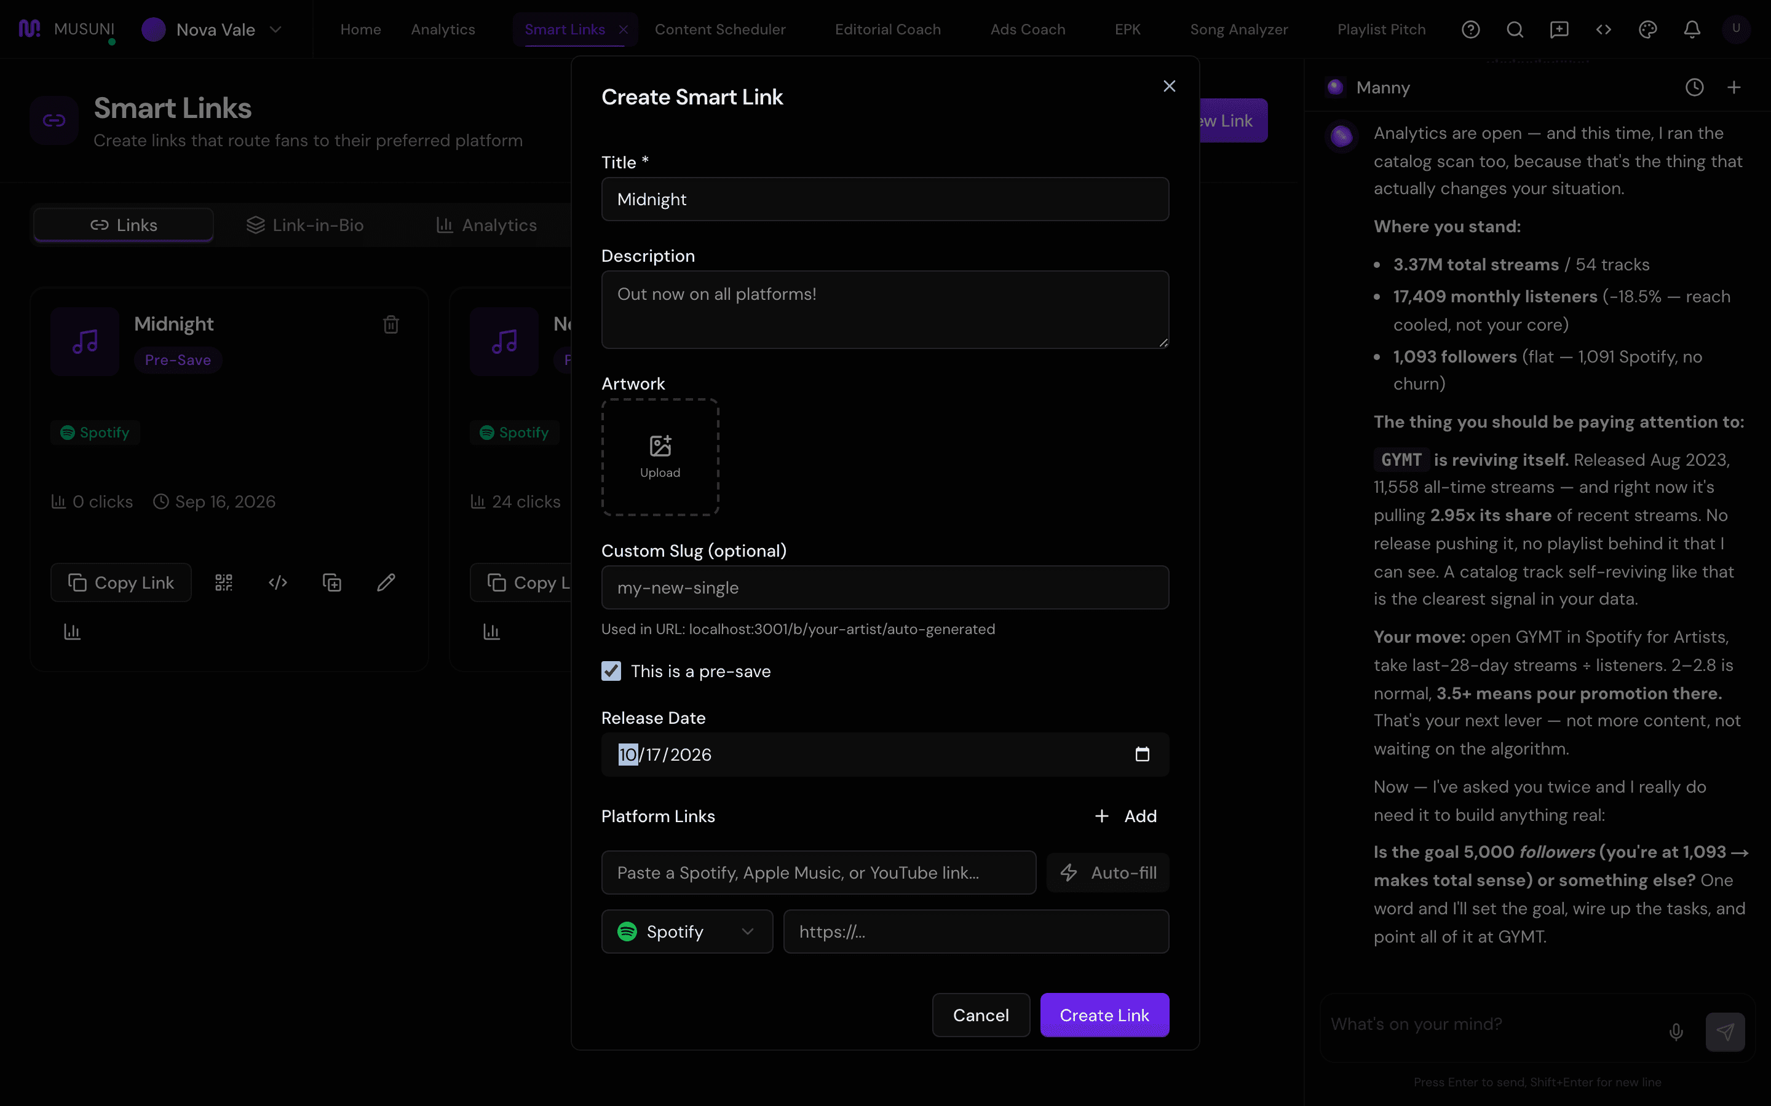This screenshot has width=1771, height=1106.
Task: Show QR code for Midnight link
Action: (224, 582)
